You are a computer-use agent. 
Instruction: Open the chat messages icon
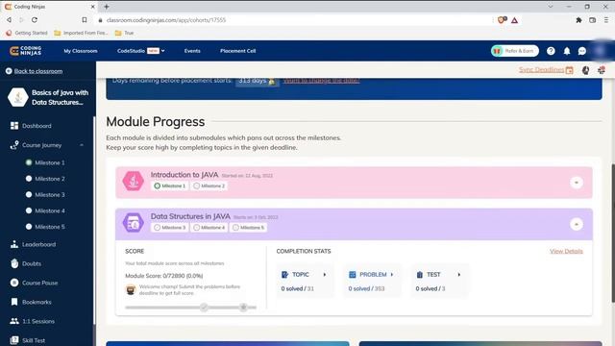[582, 51]
